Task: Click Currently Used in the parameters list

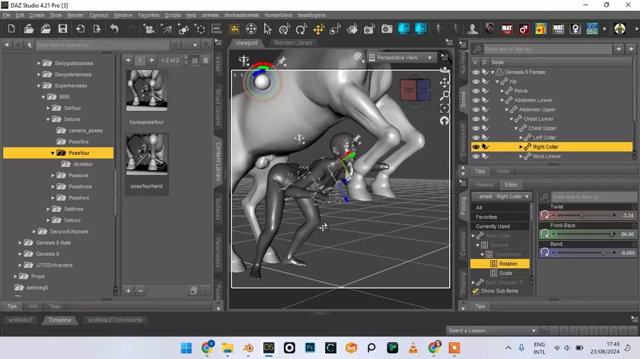Action: coord(493,226)
